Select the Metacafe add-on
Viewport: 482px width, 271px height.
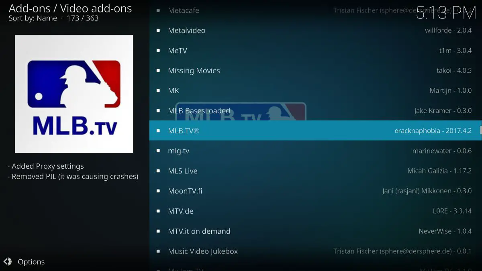[315, 10]
